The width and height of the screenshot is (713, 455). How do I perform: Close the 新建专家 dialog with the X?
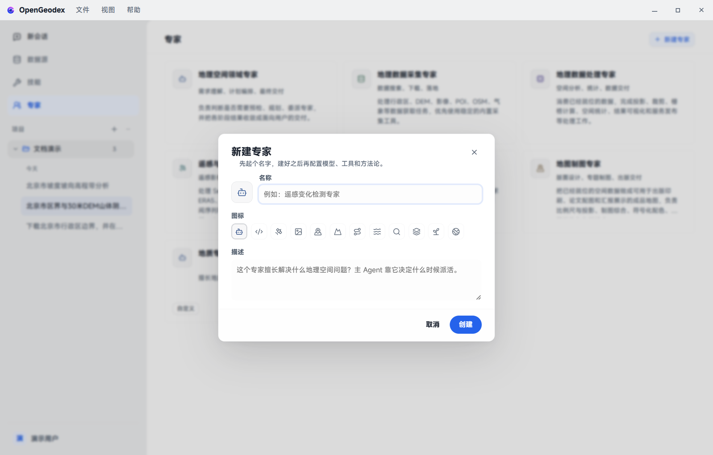pyautogui.click(x=474, y=152)
